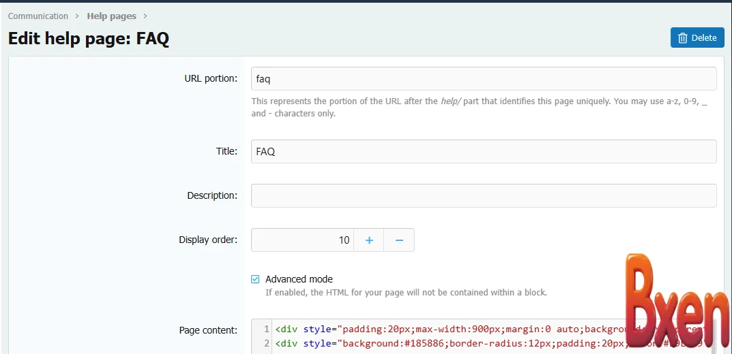Image resolution: width=732 pixels, height=354 pixels.
Task: Open the Communication breadcrumb link
Action: [x=38, y=16]
